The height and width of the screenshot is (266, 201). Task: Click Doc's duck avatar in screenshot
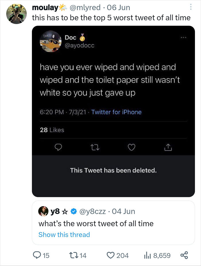(x=50, y=42)
